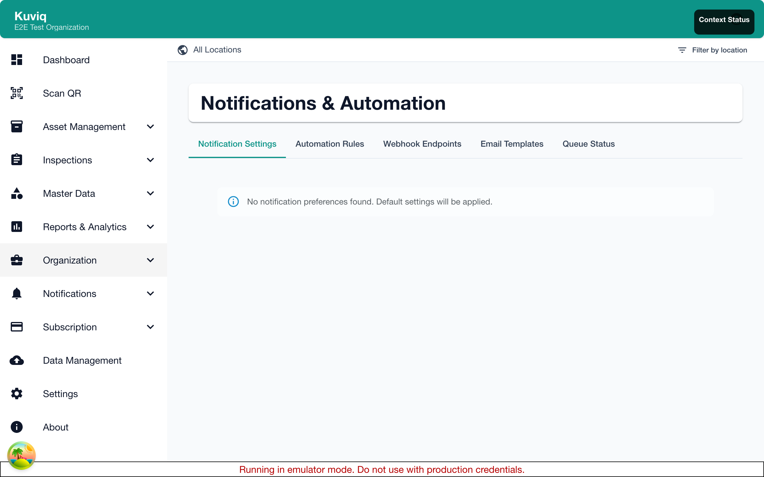Click the Subscription credit card icon

click(x=17, y=327)
